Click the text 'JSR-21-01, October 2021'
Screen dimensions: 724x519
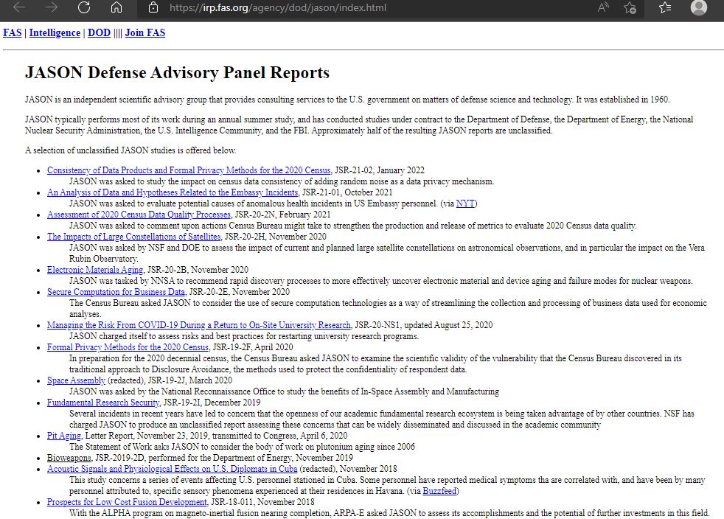pyautogui.click(x=348, y=192)
